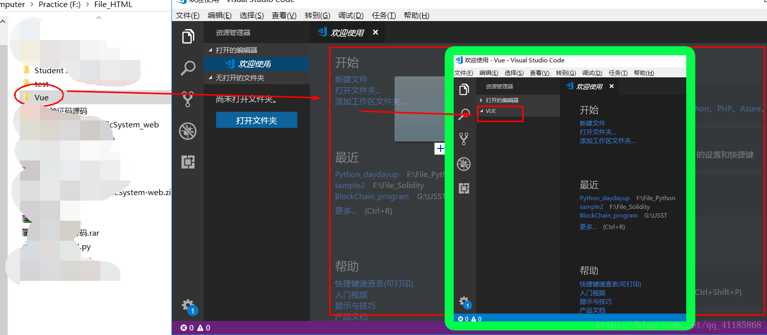This screenshot has width=767, height=335.
Task: Open Extensions icon in outer VS Code activity bar
Action: (188, 162)
